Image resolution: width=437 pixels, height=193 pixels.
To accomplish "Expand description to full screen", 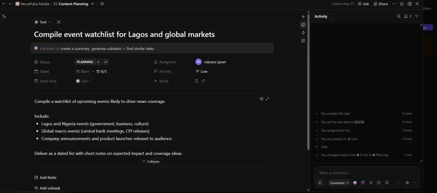I will click(x=267, y=99).
